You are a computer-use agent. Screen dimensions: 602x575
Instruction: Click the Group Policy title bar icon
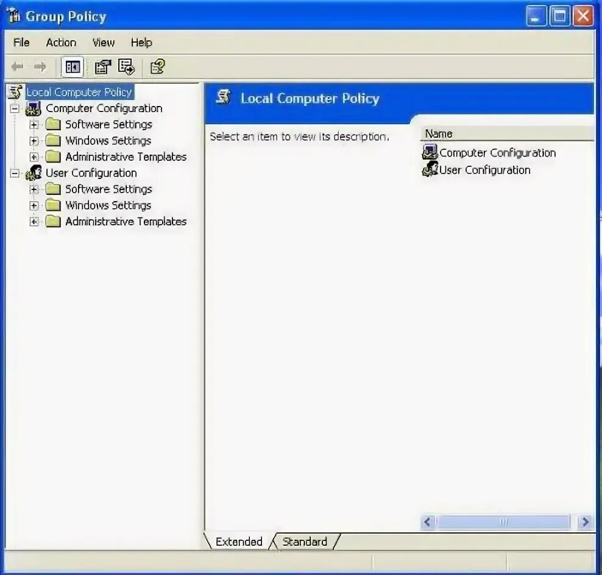(x=14, y=15)
